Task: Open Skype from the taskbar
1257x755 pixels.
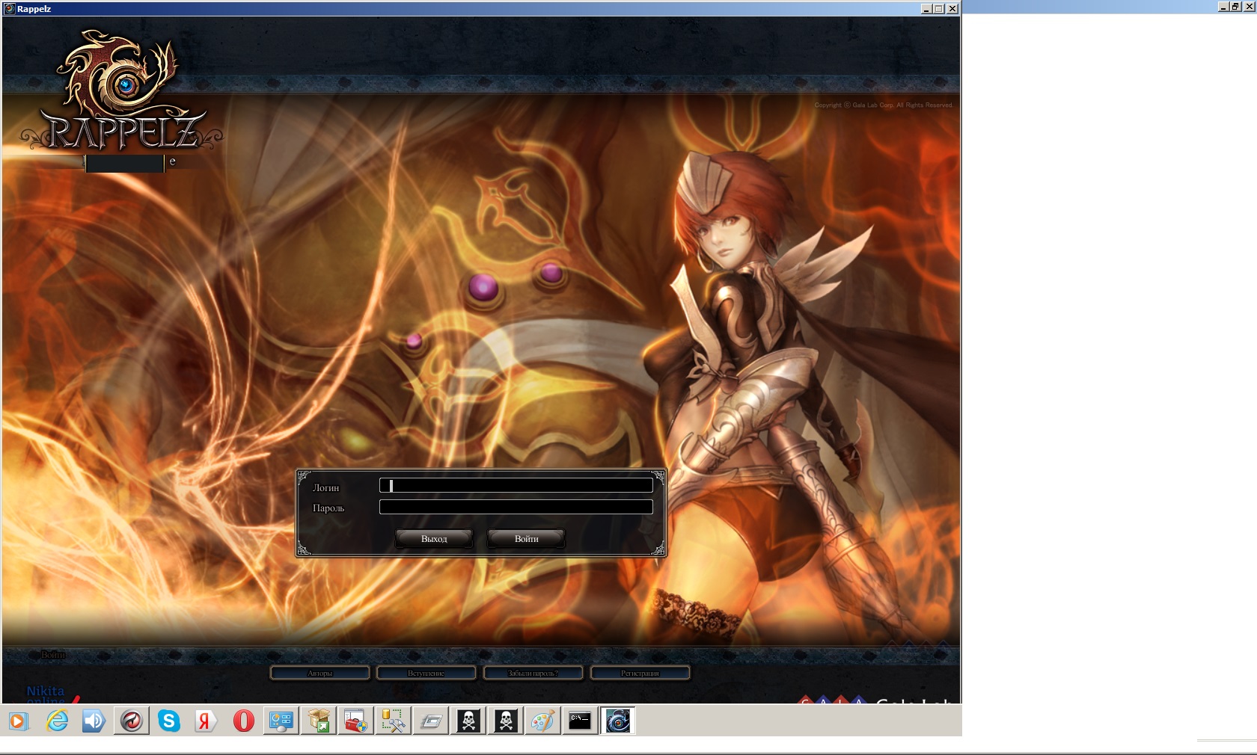Action: (x=169, y=721)
